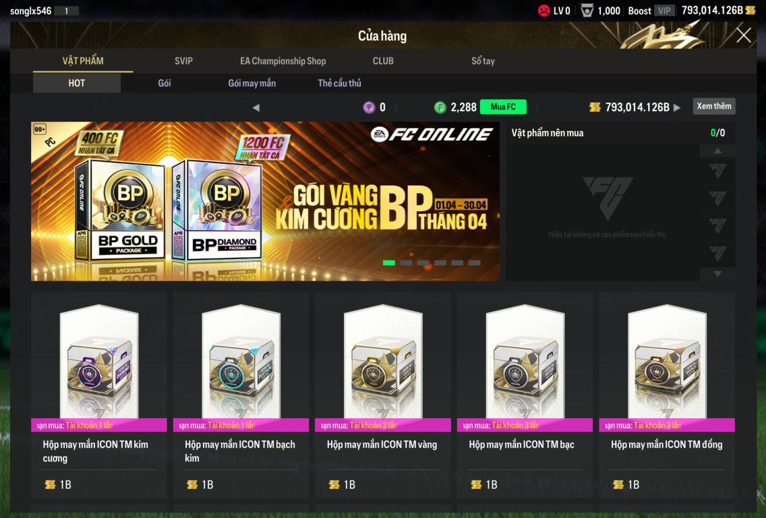Screen dimensions: 766x518
Task: Select the Gói may mắn sub-tab
Action: (252, 83)
